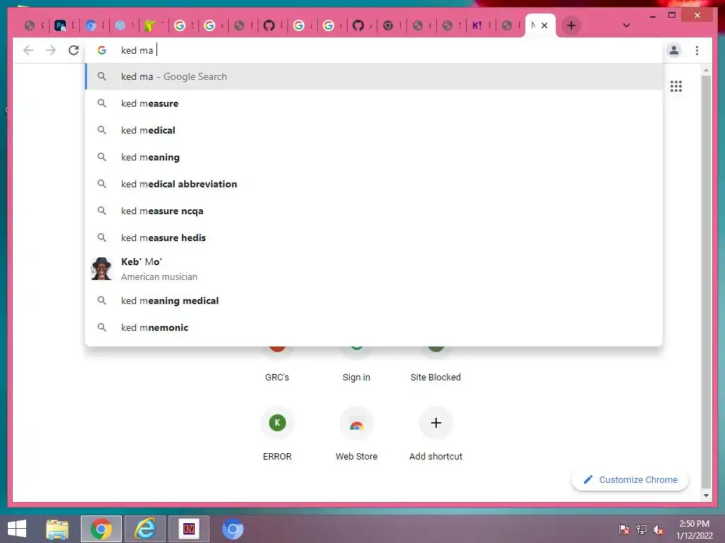This screenshot has width=725, height=543.
Task: Open the taskbar clock showing 2:50 PM
Action: pyautogui.click(x=694, y=529)
